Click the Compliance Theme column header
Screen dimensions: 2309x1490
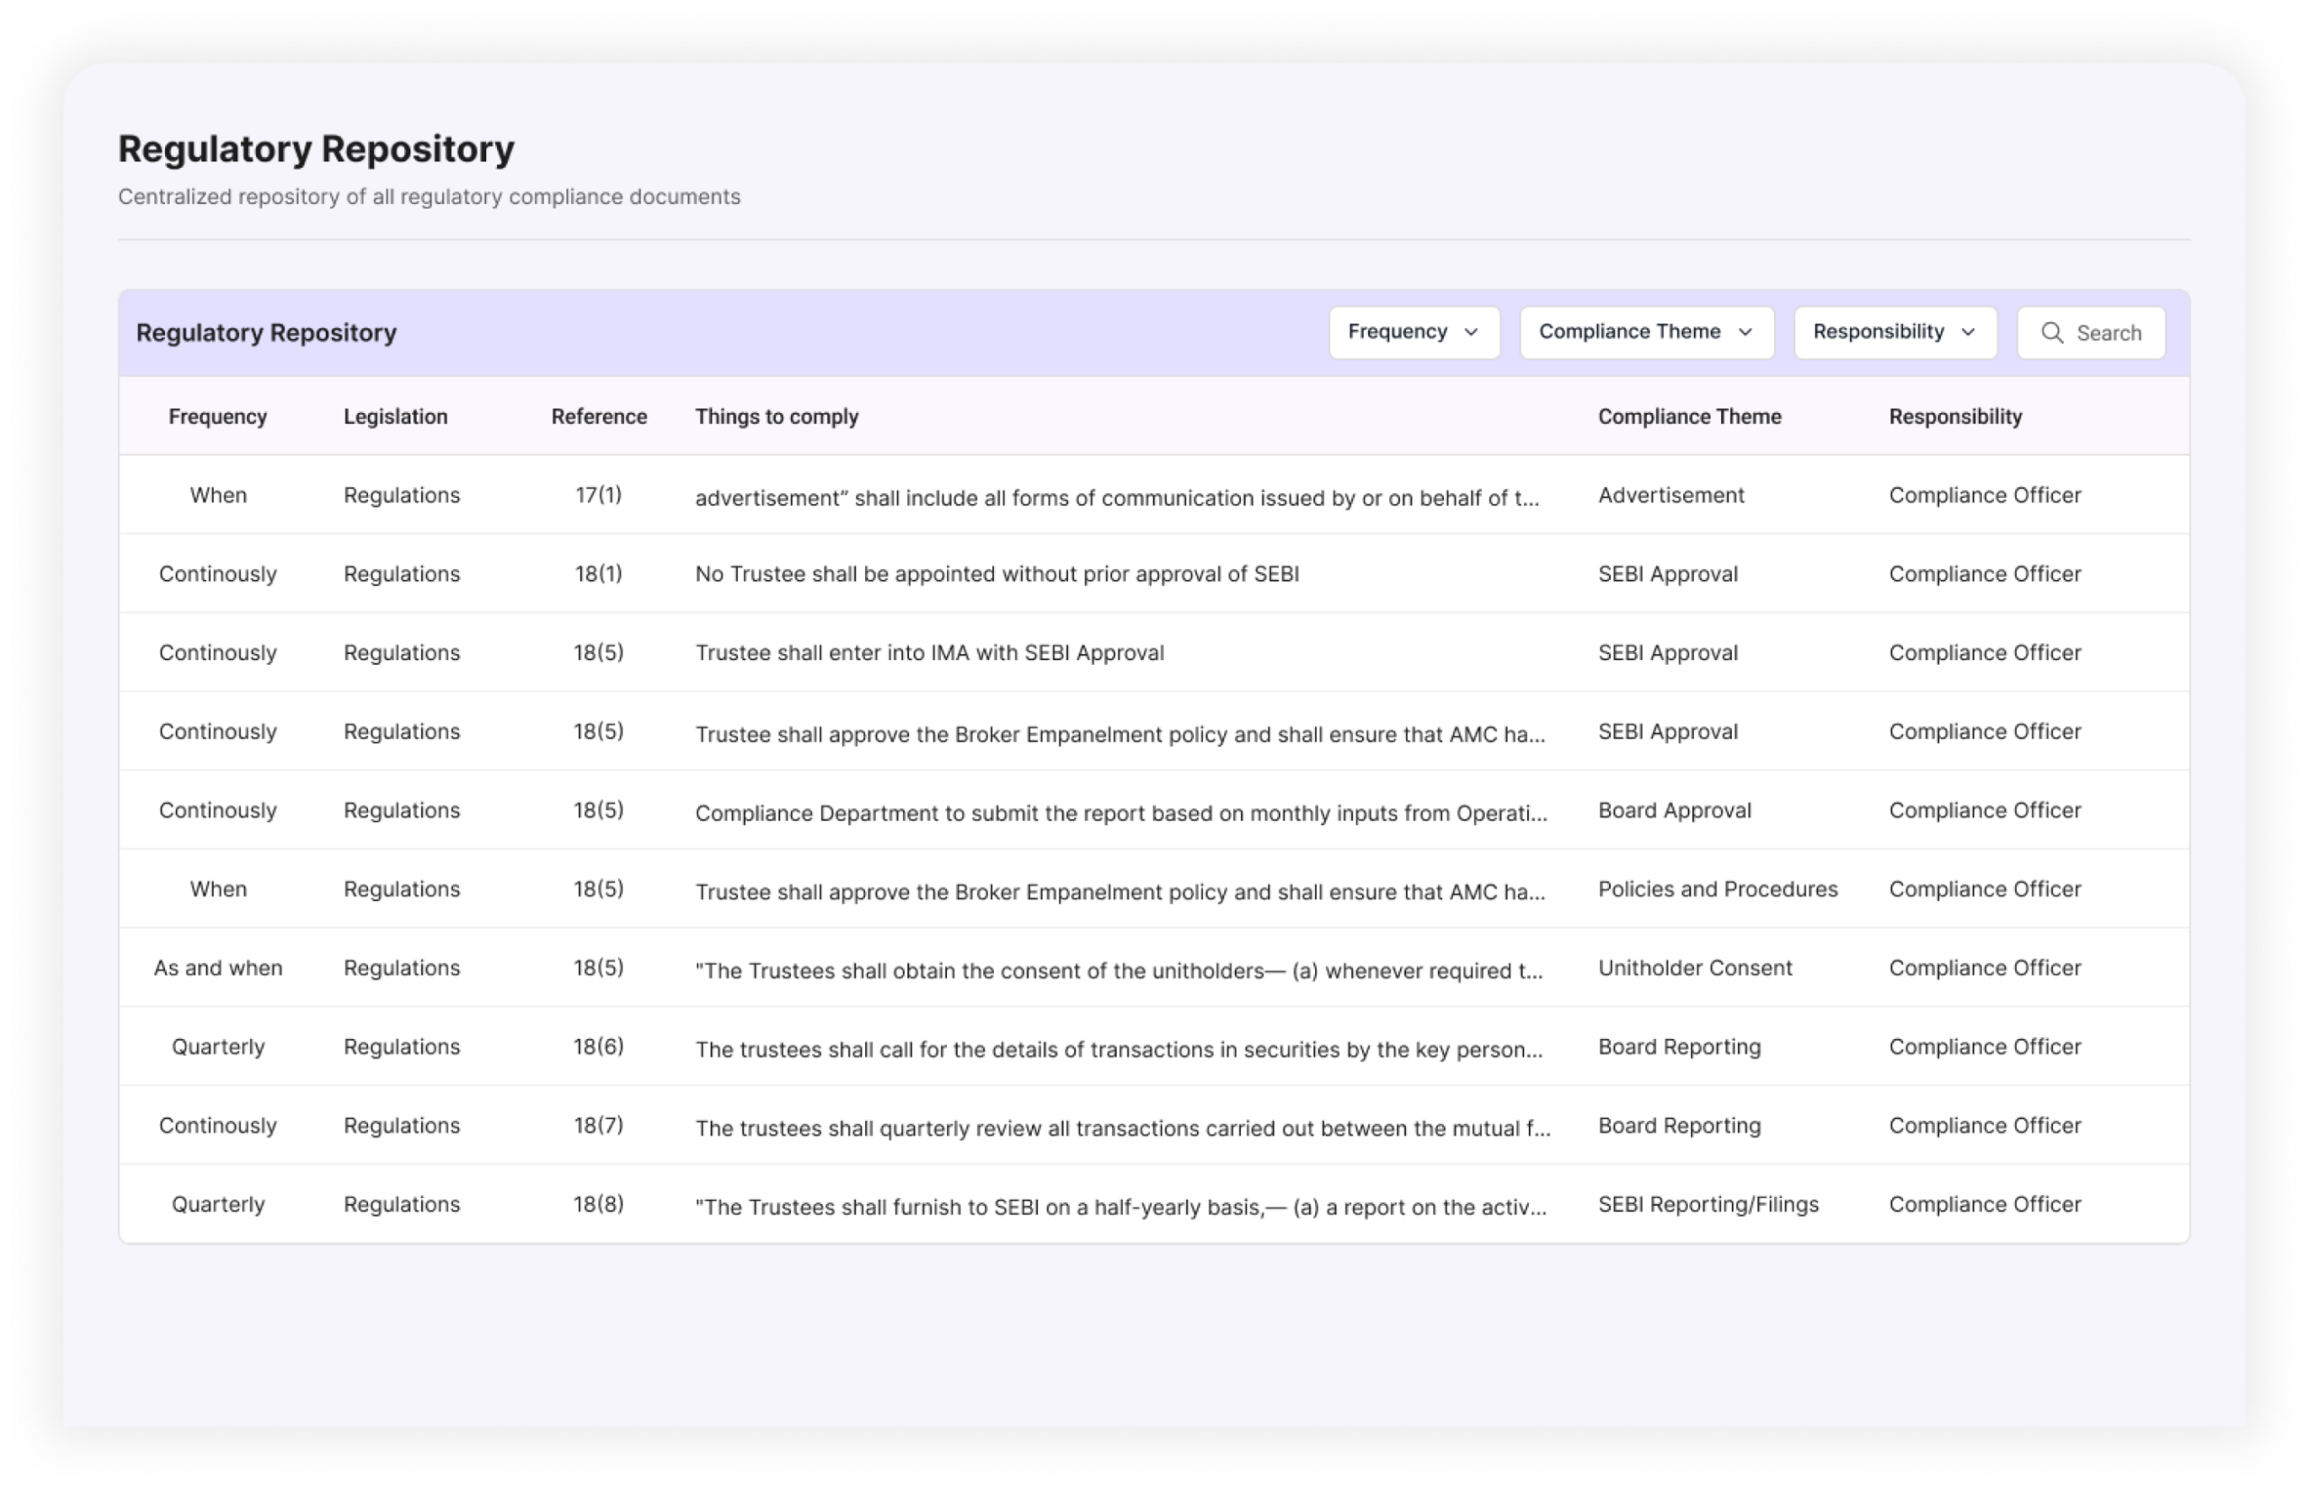click(x=1689, y=416)
